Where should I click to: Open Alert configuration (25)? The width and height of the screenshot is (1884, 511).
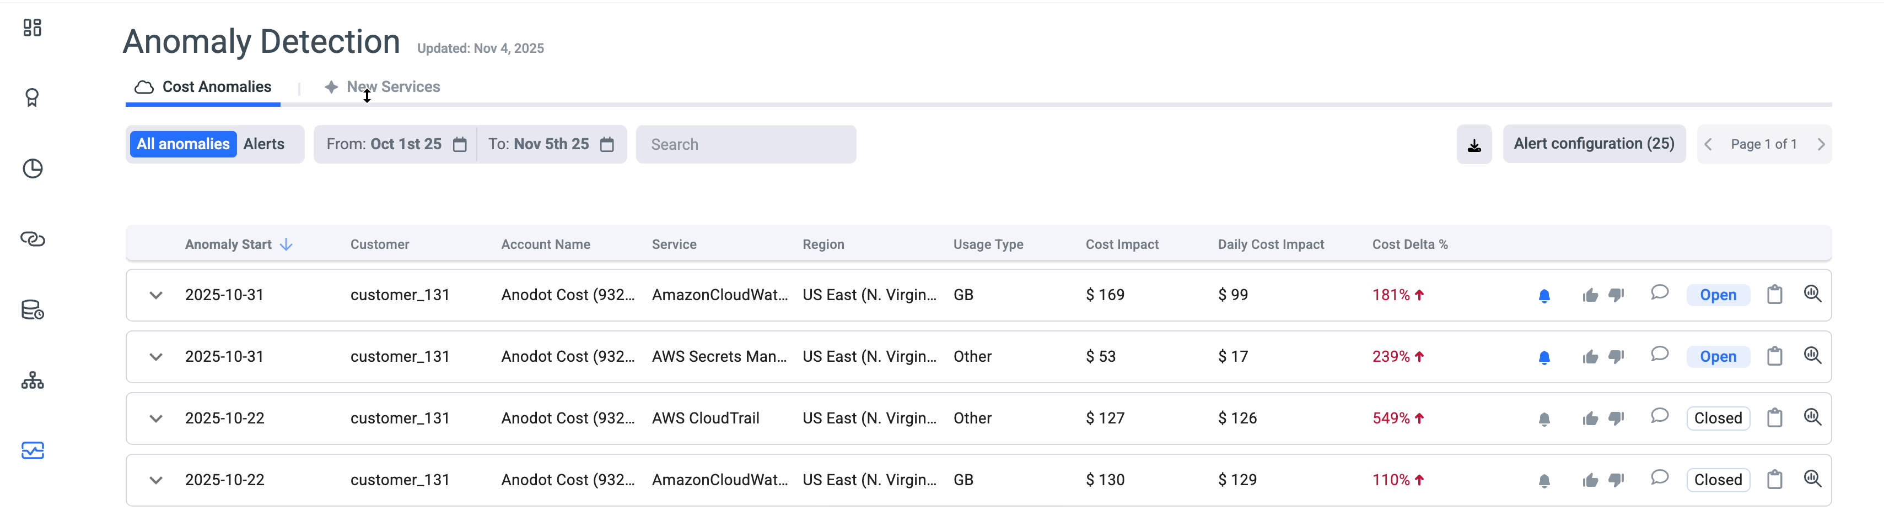1594,144
